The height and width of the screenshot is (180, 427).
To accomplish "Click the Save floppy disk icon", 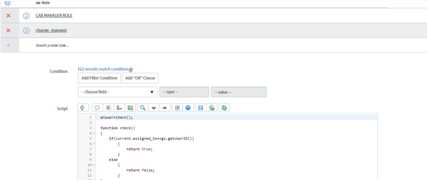I will tap(200, 108).
